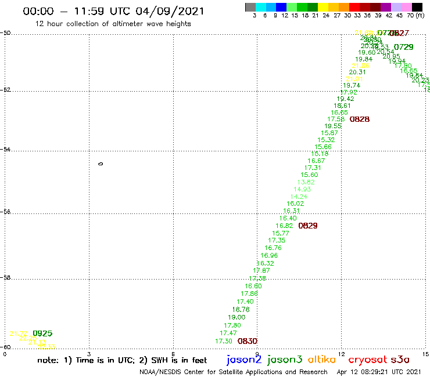
Task: Click the 0828 pass time marker
Action: [360, 119]
